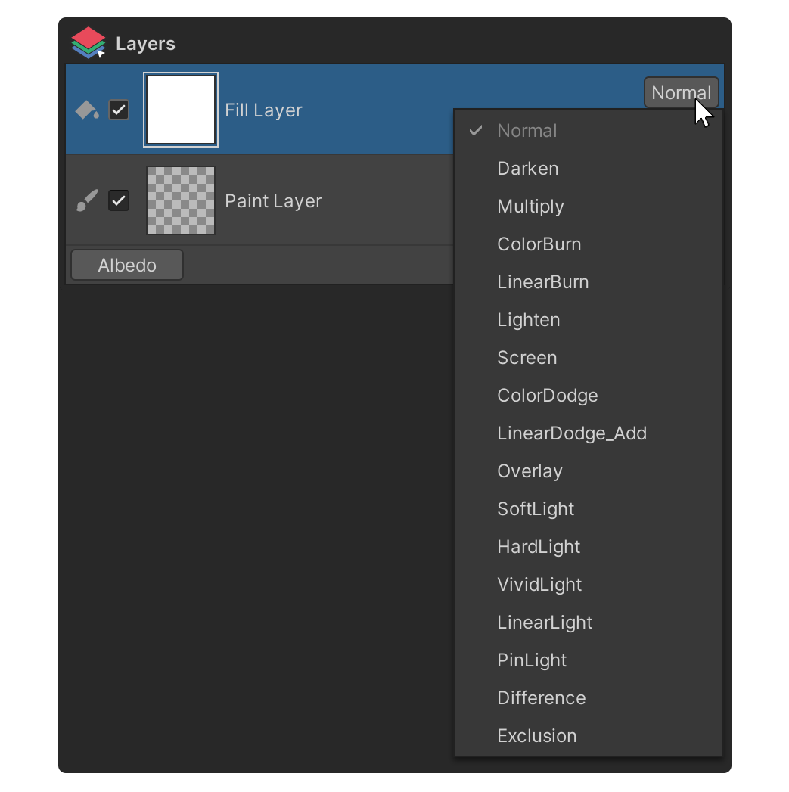
Task: Choose the Lighten blend mode
Action: click(x=589, y=320)
